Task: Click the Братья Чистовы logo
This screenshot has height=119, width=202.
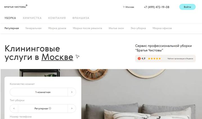Action: 16,6
